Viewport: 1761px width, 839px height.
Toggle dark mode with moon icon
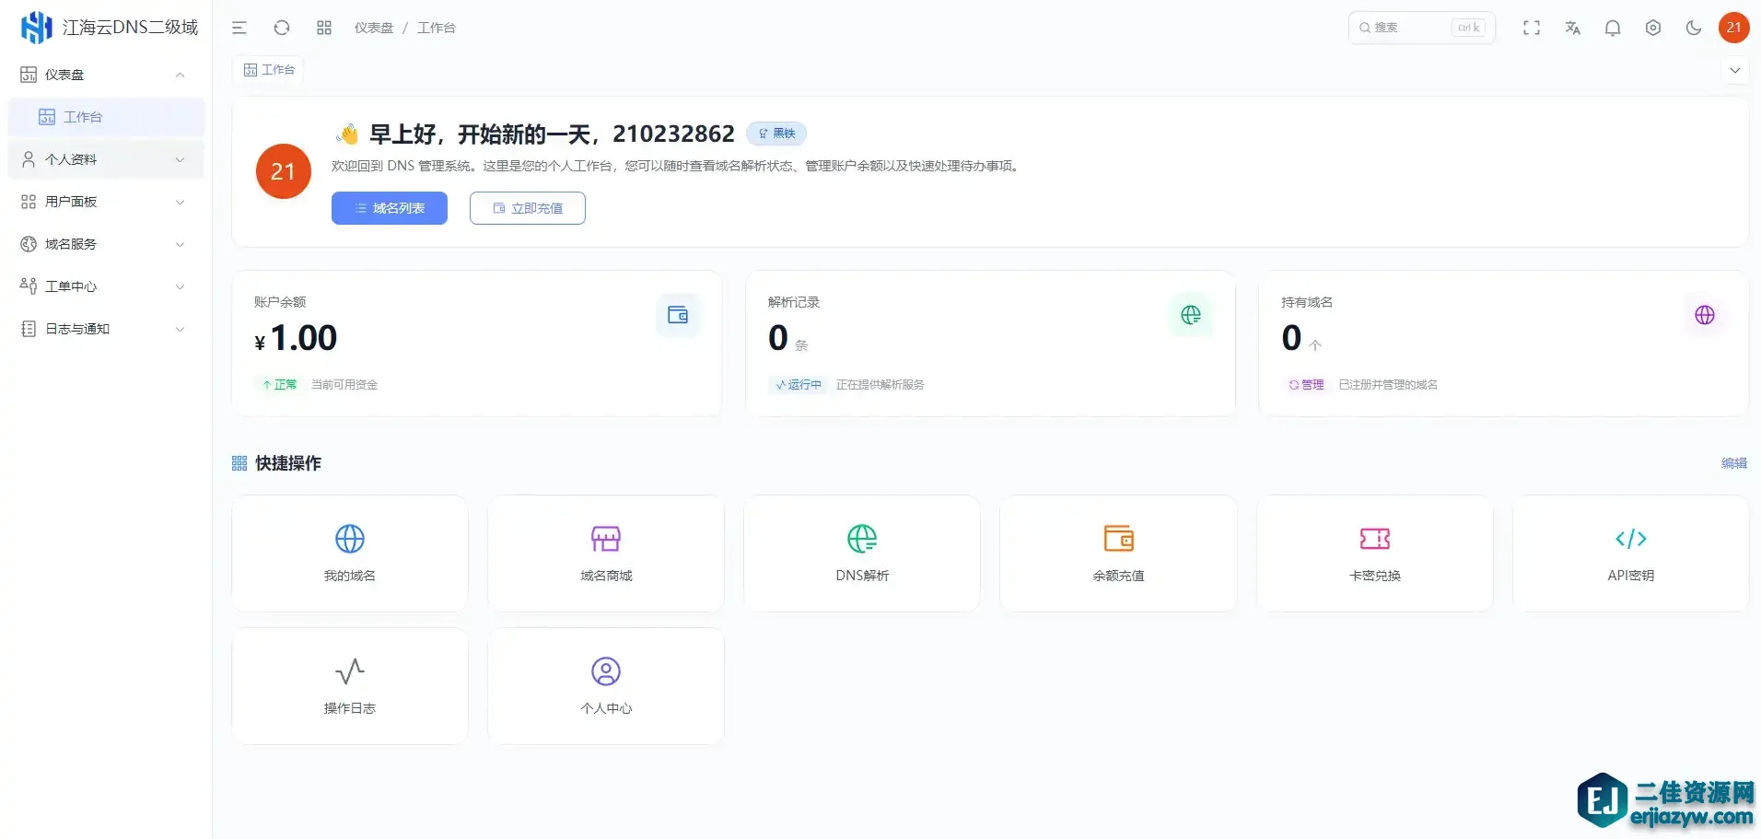[1693, 28]
